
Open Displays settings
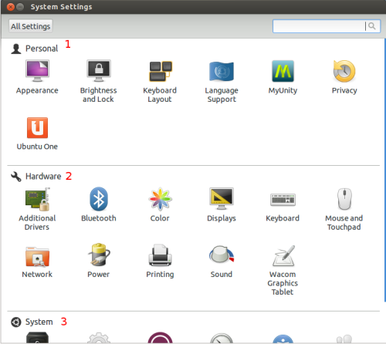pos(222,204)
